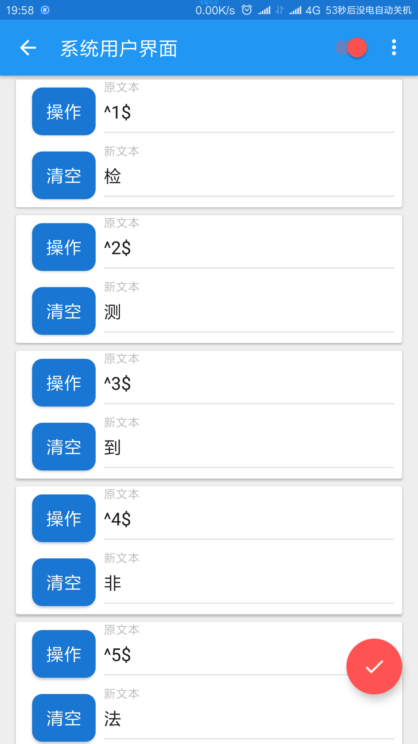The height and width of the screenshot is (744, 418).
Task: Tap the alarm clock status icon
Action: 247,10
